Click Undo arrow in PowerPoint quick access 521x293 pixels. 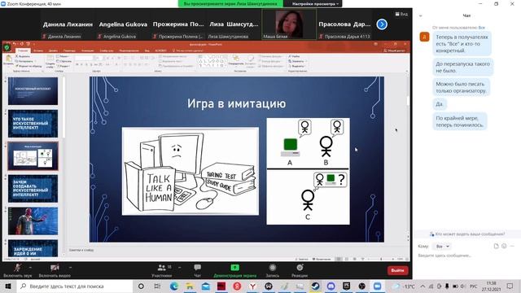coord(15,44)
